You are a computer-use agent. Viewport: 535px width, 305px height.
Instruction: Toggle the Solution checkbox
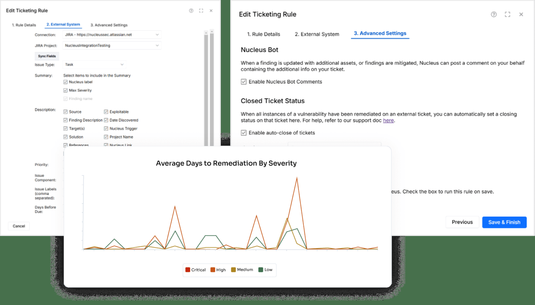65,137
